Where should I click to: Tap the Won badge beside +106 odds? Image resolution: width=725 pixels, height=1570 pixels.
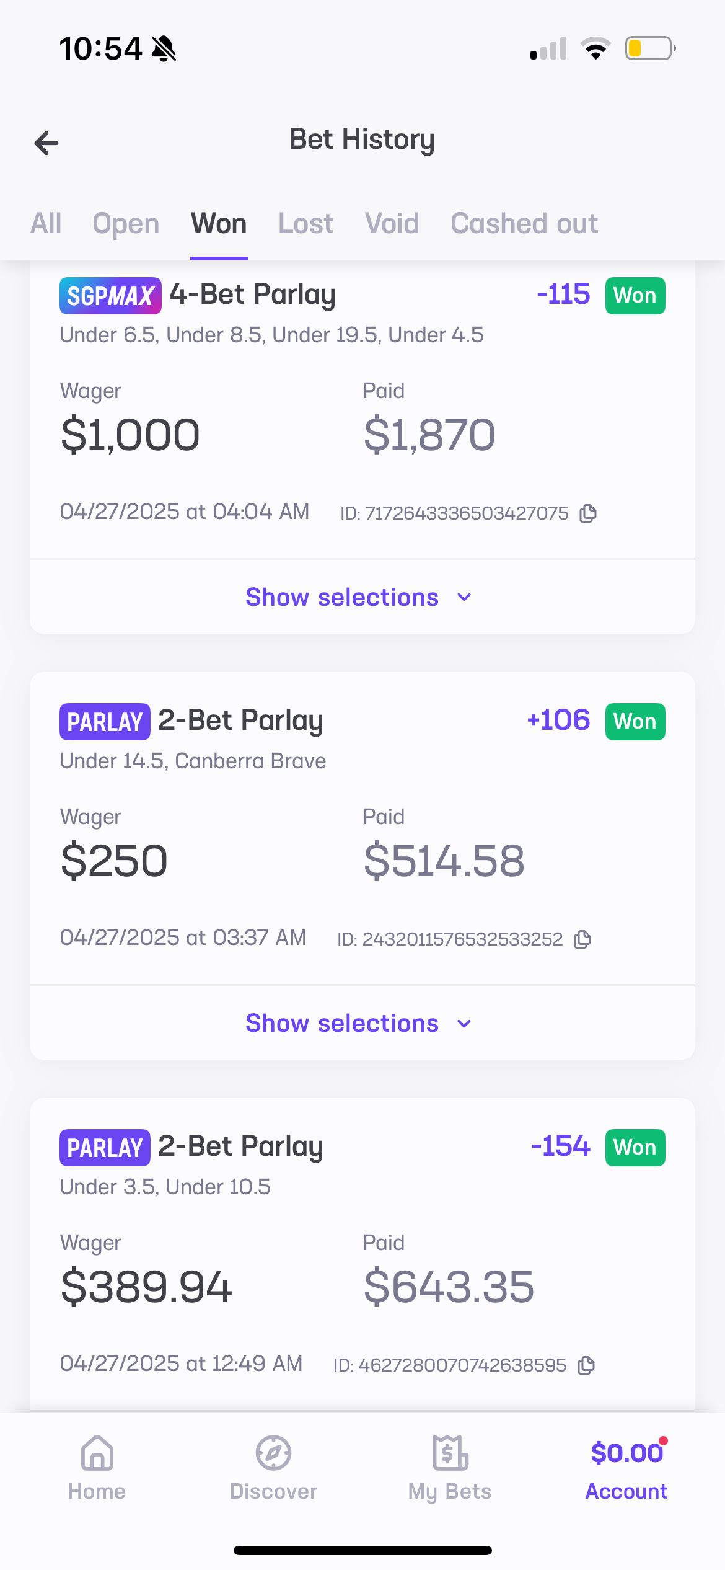pyautogui.click(x=635, y=722)
